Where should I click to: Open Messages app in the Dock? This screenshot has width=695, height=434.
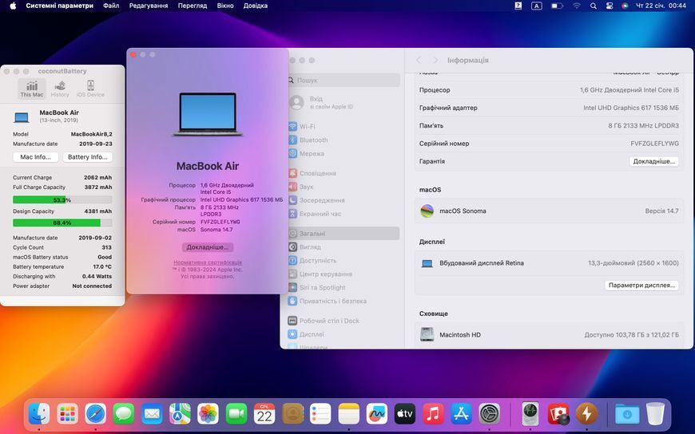tap(124, 414)
